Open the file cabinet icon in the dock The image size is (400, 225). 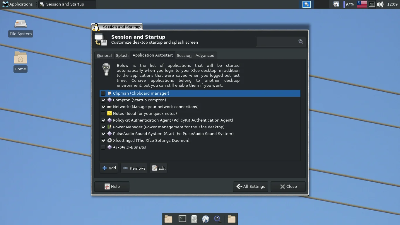[194, 219]
